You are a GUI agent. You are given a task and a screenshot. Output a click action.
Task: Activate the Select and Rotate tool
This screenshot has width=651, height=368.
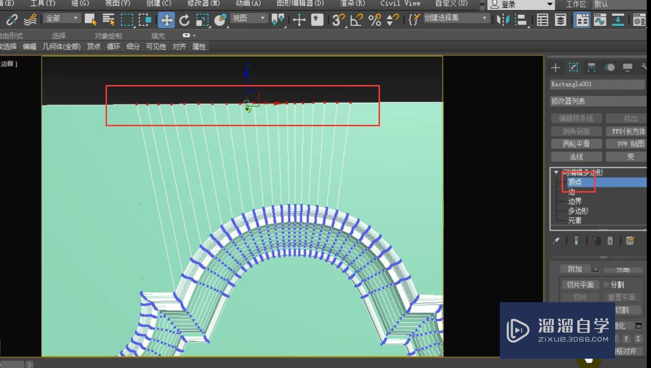184,20
